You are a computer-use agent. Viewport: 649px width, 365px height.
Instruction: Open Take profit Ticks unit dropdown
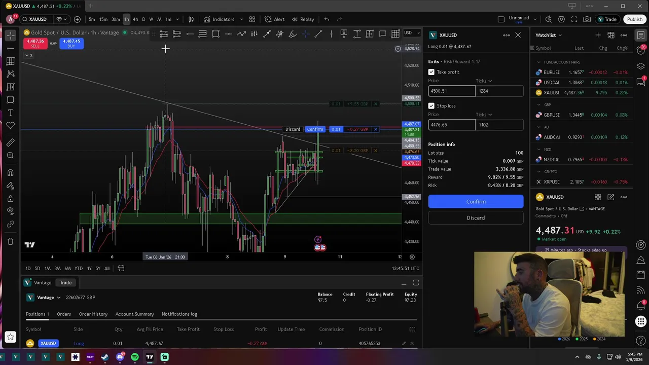[x=484, y=81]
